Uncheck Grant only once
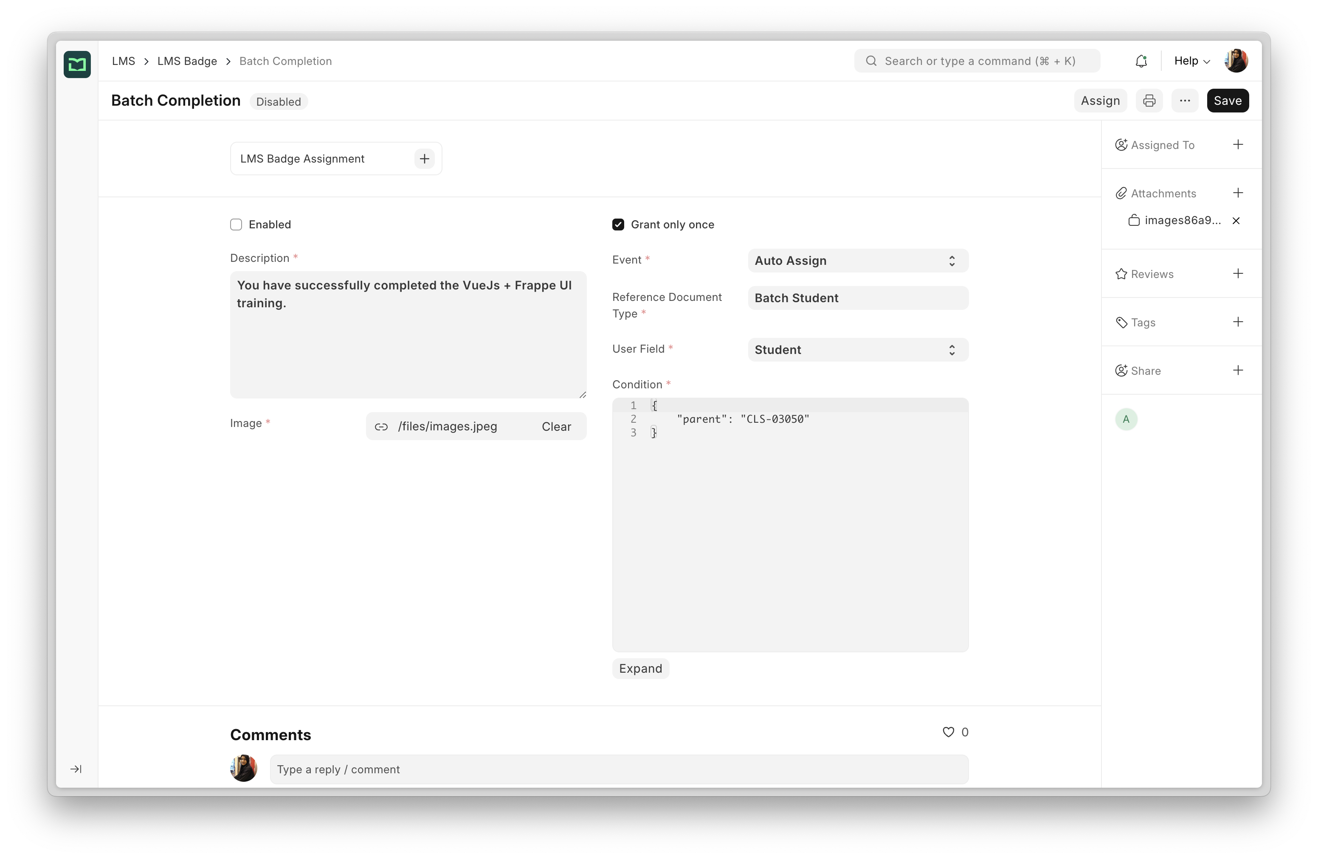 [x=618, y=225]
